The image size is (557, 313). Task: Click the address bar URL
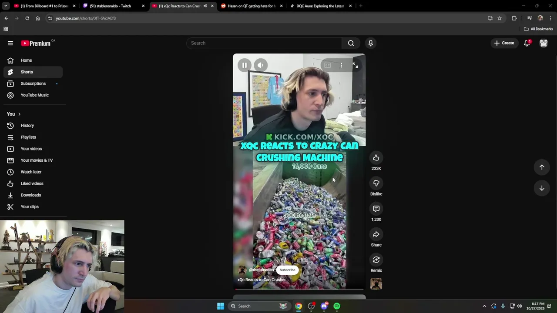(x=86, y=18)
